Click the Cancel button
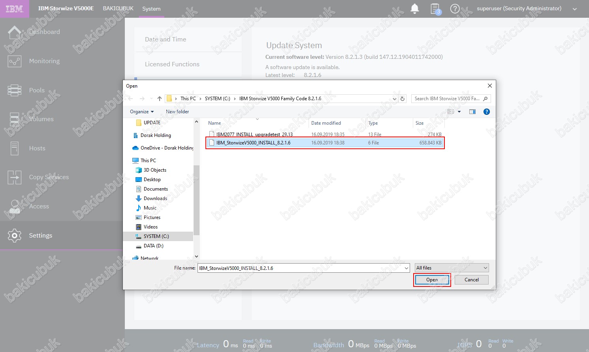This screenshot has height=352, width=589. (x=472, y=280)
